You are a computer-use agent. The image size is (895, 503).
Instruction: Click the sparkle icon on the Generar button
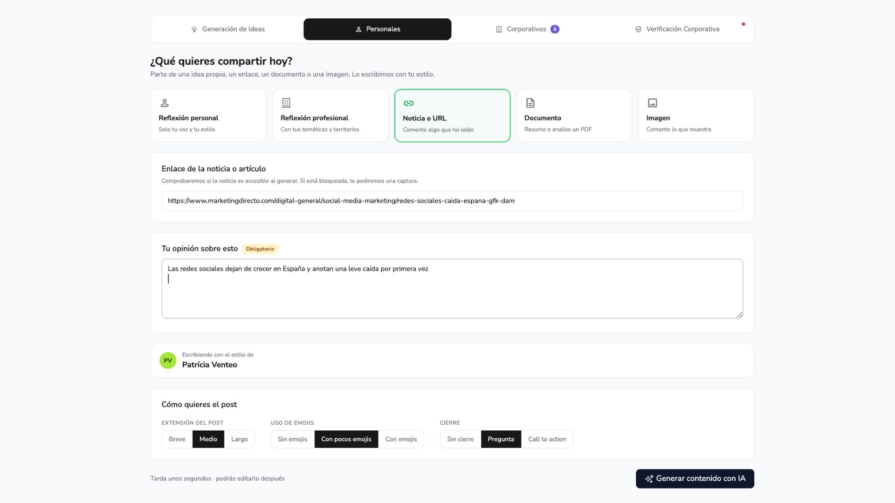[x=649, y=479]
